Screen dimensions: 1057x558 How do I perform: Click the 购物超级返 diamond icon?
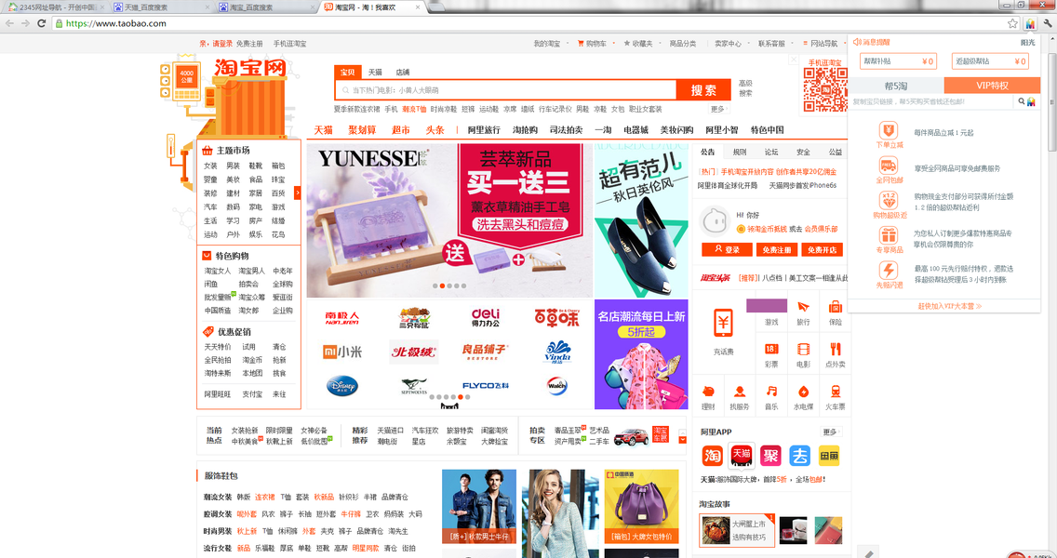tap(889, 201)
